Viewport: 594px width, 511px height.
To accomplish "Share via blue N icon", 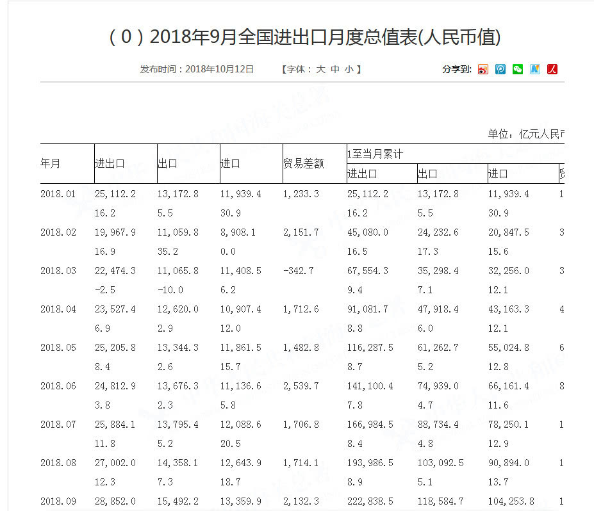I will [x=535, y=69].
